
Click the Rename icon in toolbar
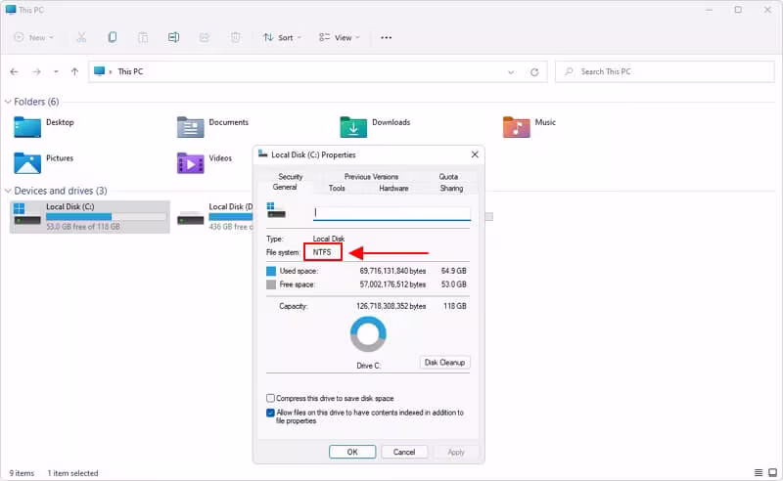click(x=173, y=37)
